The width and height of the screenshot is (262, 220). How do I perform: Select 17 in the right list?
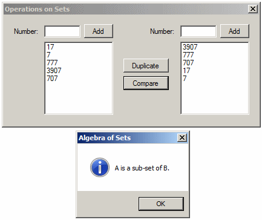point(186,71)
